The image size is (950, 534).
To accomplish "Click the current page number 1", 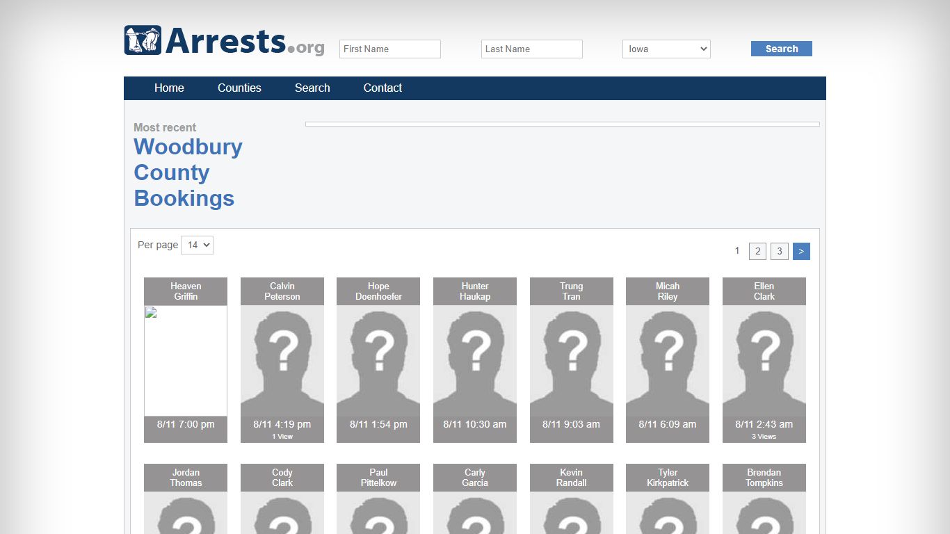I will pyautogui.click(x=737, y=251).
